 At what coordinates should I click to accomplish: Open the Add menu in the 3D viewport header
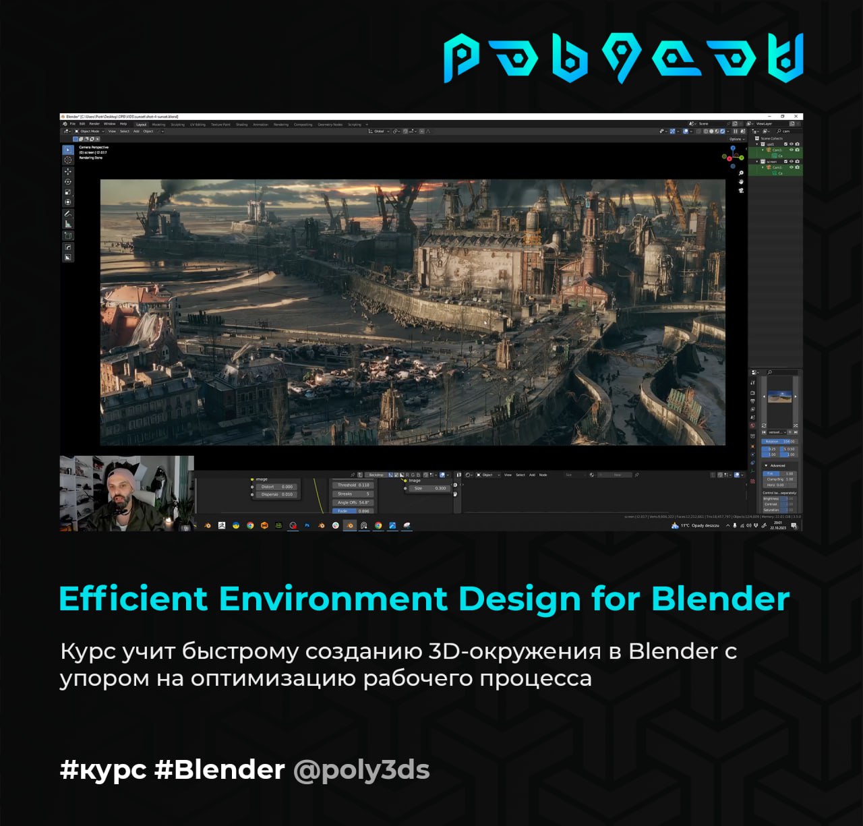coord(136,131)
